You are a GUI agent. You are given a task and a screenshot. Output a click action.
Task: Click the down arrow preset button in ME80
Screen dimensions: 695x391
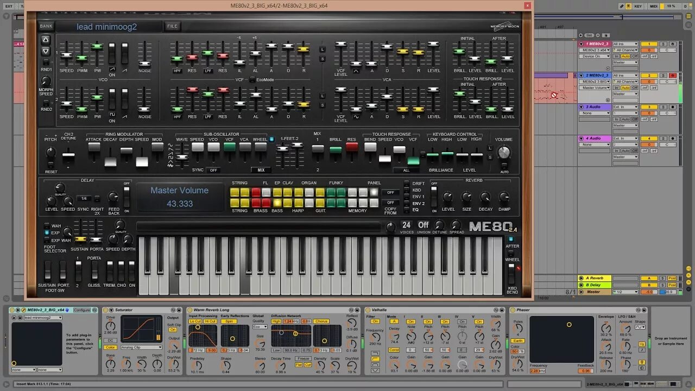pos(46,52)
